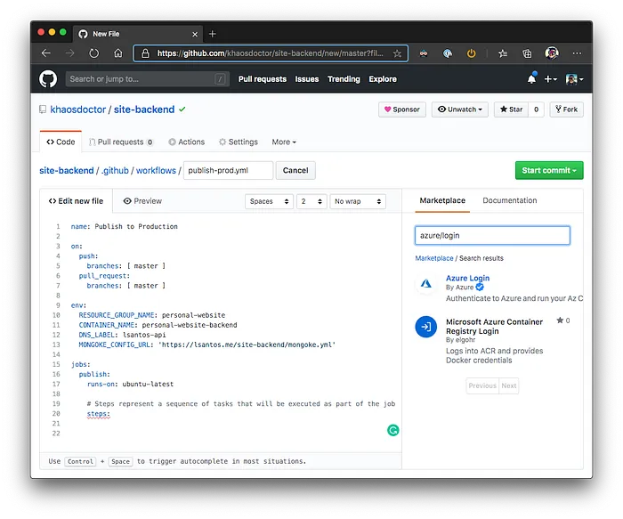Open Trending in top navigation
Screen dimensions: 623x519
coord(344,79)
